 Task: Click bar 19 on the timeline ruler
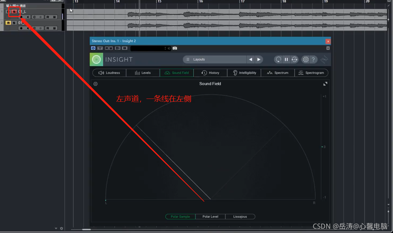326,1
